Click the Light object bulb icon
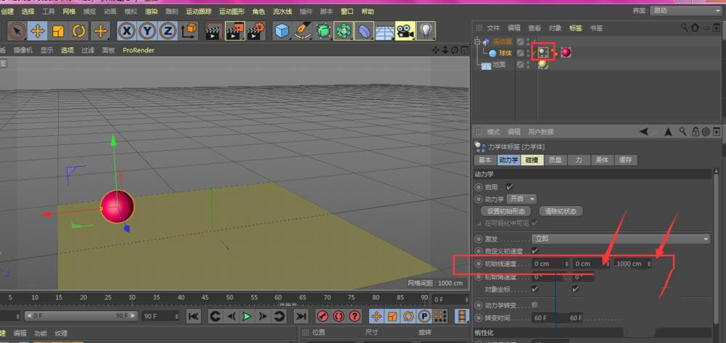This screenshot has height=343, width=726. pos(426,30)
